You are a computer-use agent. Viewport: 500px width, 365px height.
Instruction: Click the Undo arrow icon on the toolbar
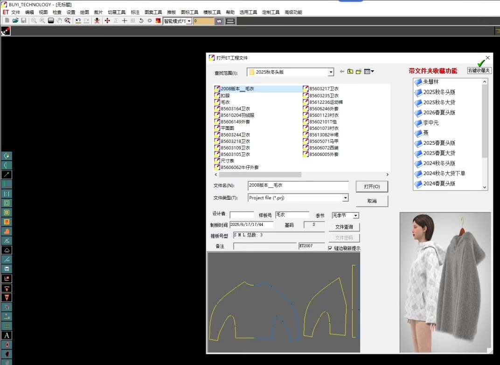(77, 21)
